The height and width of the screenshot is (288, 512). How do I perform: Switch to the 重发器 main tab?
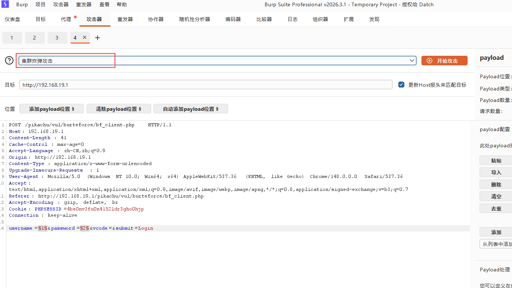pyautogui.click(x=125, y=19)
